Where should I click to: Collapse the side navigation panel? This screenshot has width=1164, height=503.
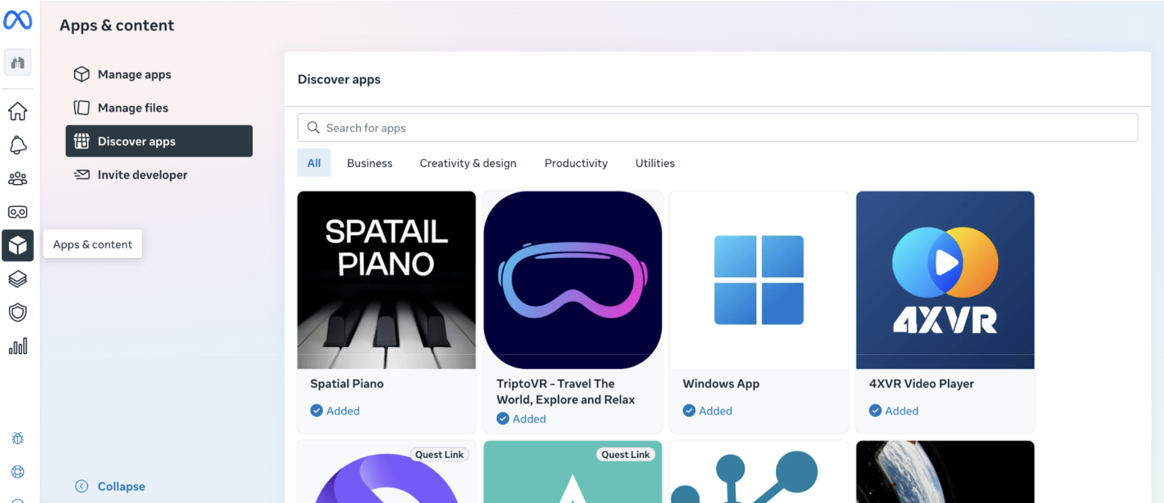(110, 486)
